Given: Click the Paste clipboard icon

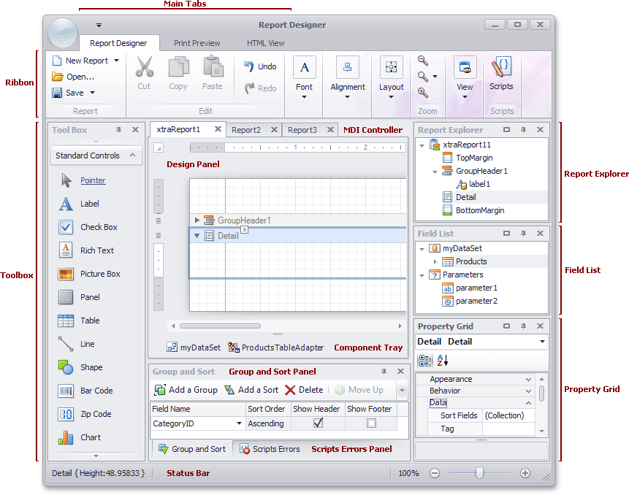Looking at the screenshot, I should [x=213, y=66].
